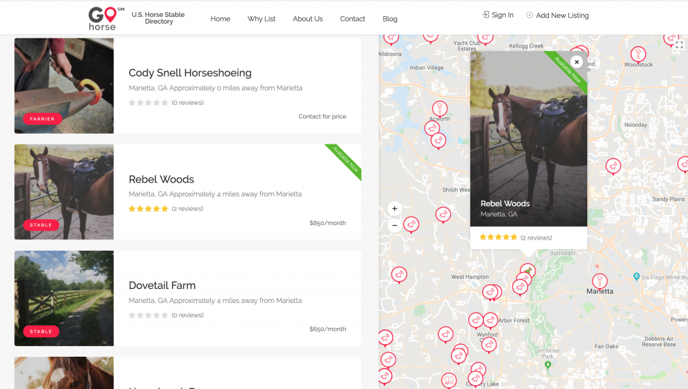This screenshot has height=389, width=688.
Task: Click the farrier hammer marker at Woodstock
Action: click(638, 55)
